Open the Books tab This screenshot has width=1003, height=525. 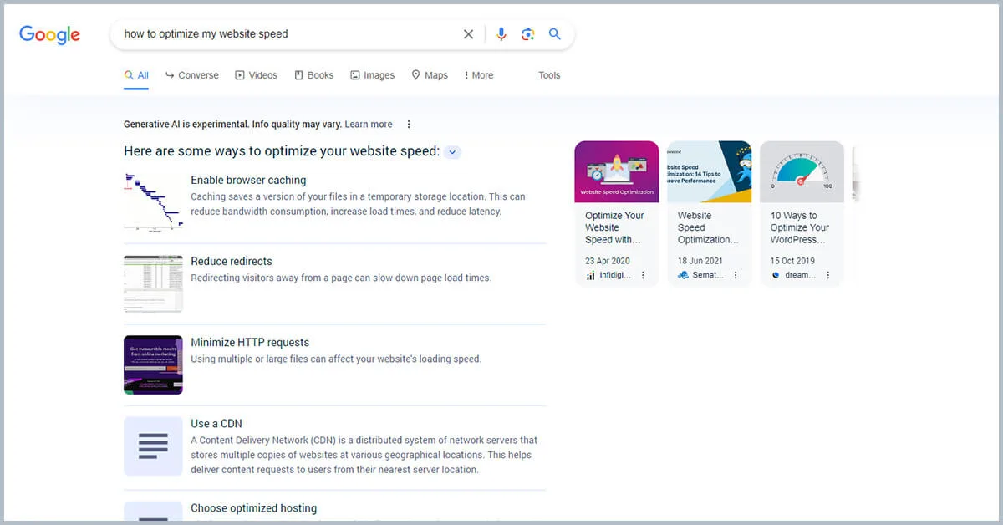point(314,75)
